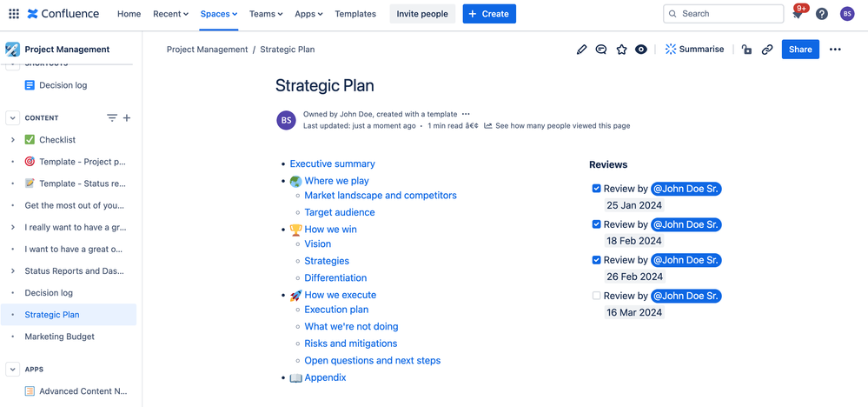Add content with the plus icon
Viewport: 868px width, 407px height.
coord(127,118)
